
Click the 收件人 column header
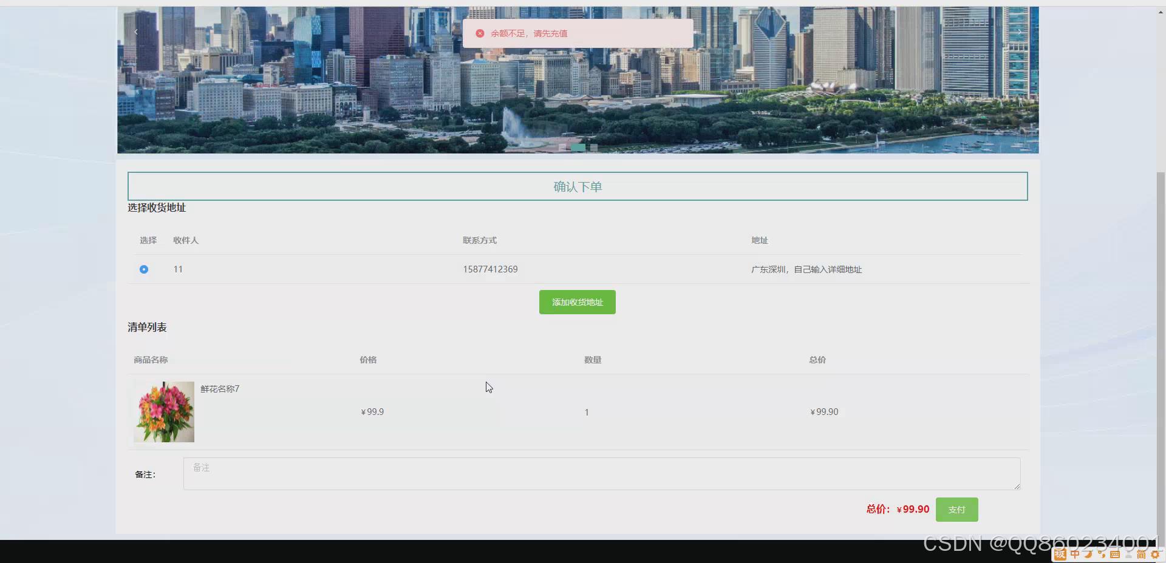(x=186, y=240)
